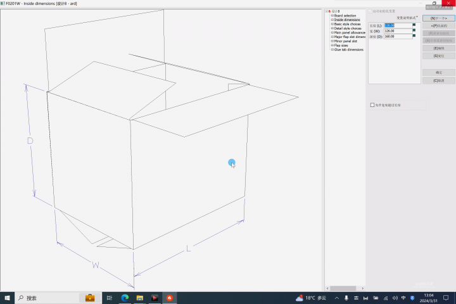Open Flap sizes tree item
Screen dimensions: 456x304
tap(341, 46)
